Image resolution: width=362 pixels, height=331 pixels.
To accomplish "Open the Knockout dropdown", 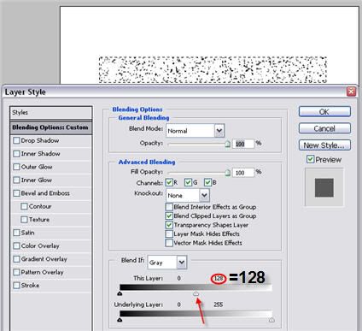I will pyautogui.click(x=204, y=195).
